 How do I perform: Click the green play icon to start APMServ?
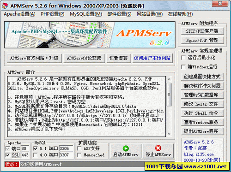coord(126,148)
